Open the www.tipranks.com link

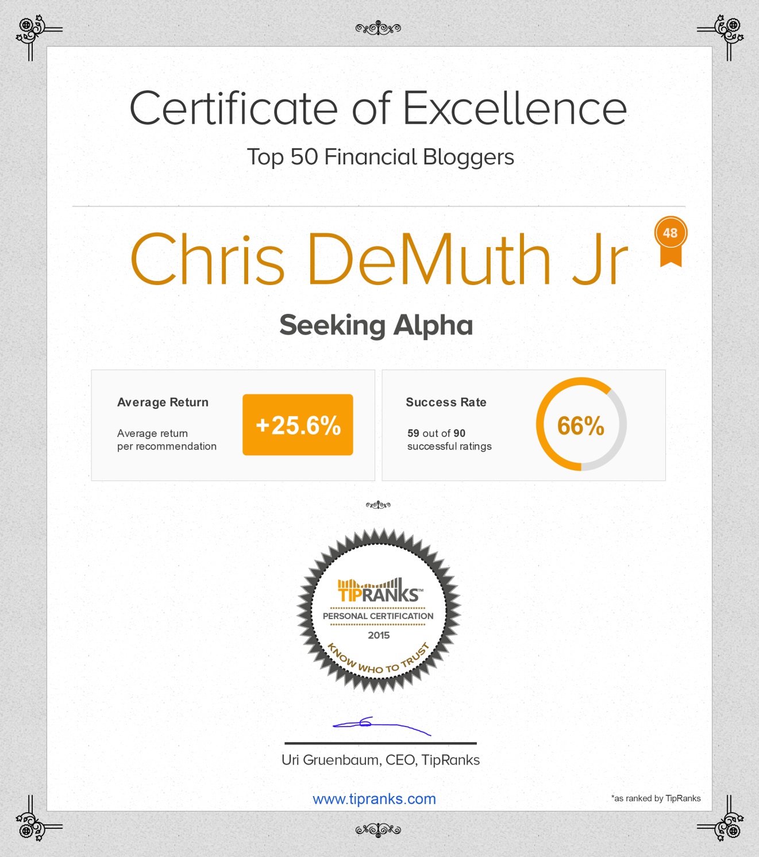pos(374,799)
